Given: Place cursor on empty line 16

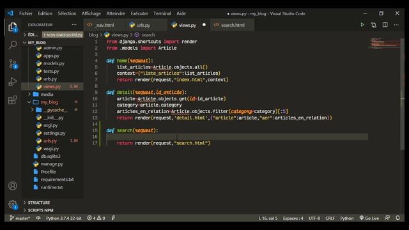Looking at the screenshot, I should point(237,137).
